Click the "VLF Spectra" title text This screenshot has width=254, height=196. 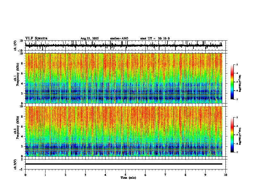coord(36,38)
